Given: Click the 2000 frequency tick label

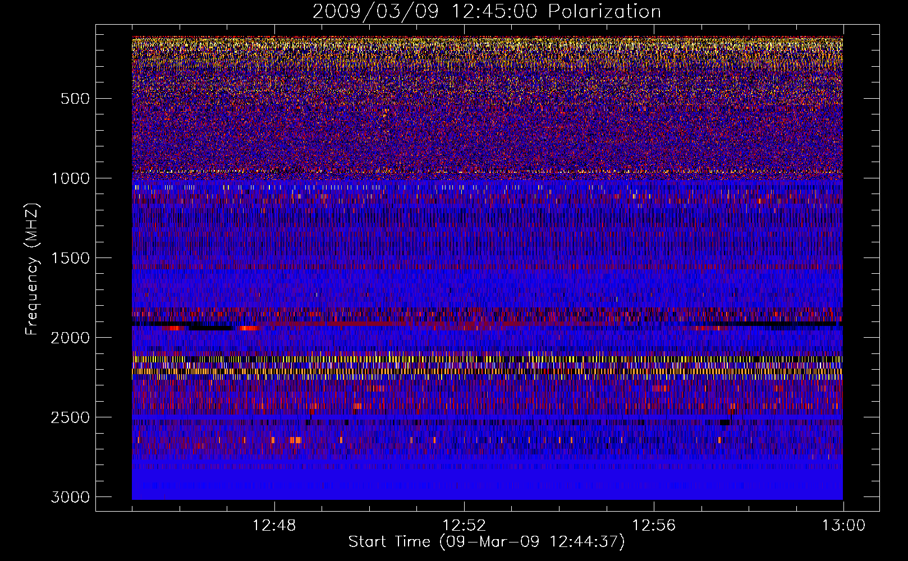Looking at the screenshot, I should click(x=70, y=338).
